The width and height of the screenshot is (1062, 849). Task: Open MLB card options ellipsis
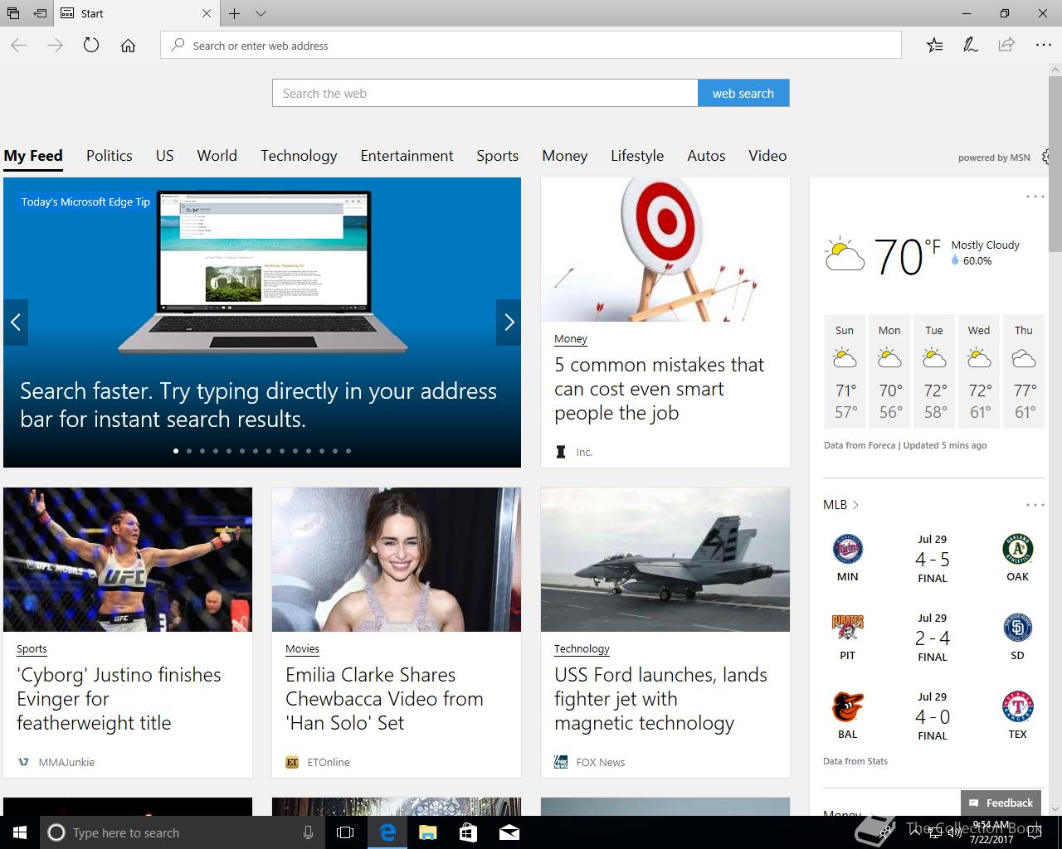point(1035,505)
